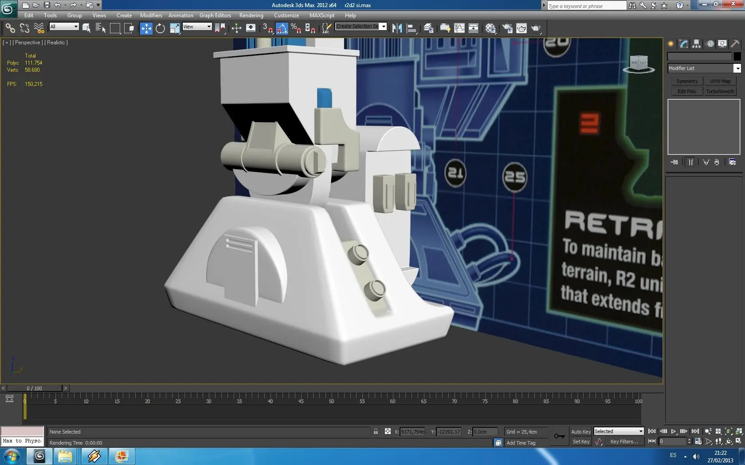Open the Animation menu

(181, 15)
